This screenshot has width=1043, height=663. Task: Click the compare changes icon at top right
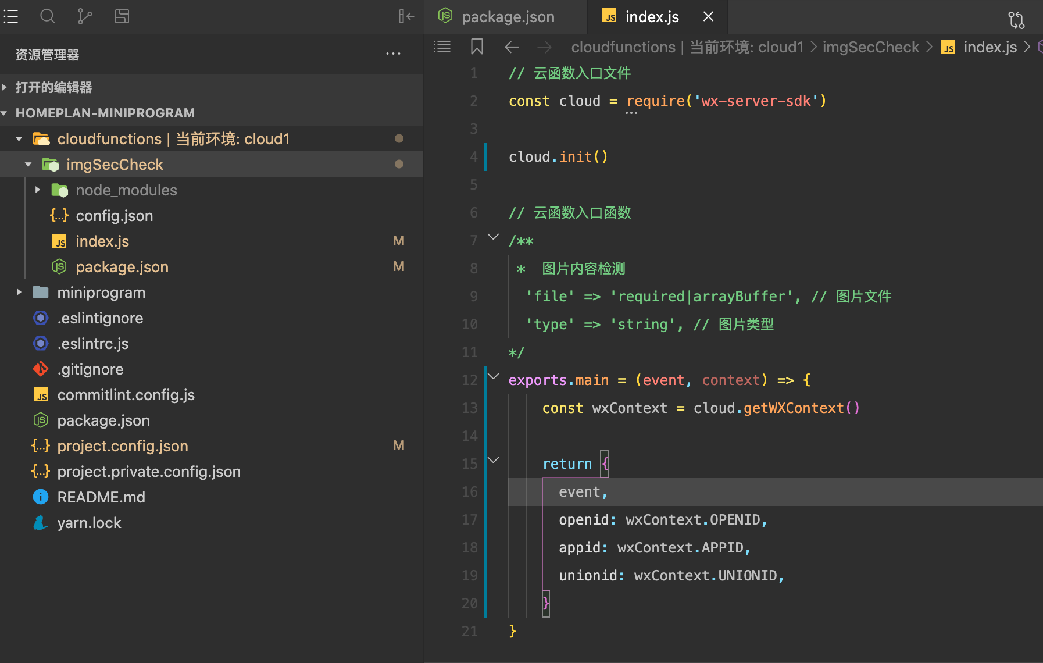coord(1016,20)
